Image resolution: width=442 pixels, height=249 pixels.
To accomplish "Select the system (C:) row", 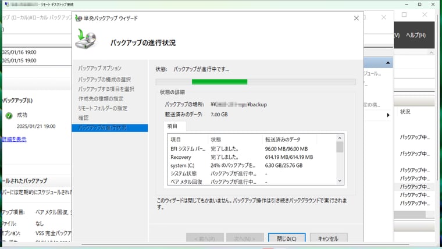I will point(252,166).
